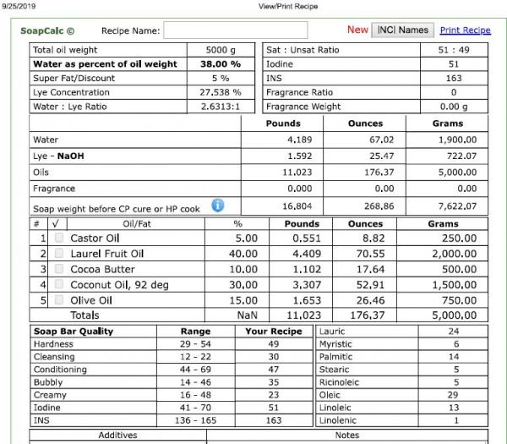Click the red New label
The image size is (507, 444).
(x=357, y=30)
